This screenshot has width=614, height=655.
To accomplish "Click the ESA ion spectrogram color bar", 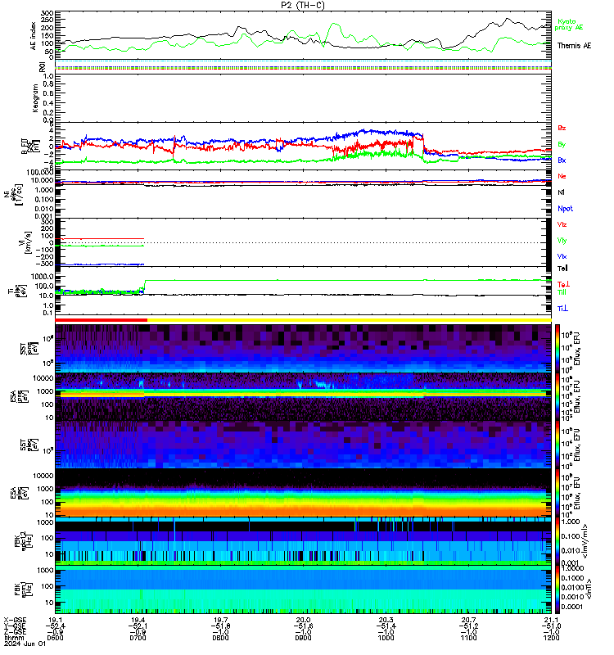I will (x=558, y=396).
